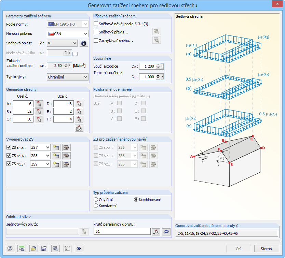Click the reverse arrow icon beside member 51
Viewport: 285px width, 258px height.
166,232
